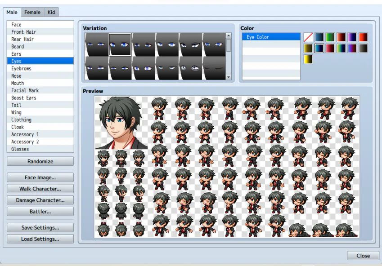Select Face in the parts list

point(40,25)
